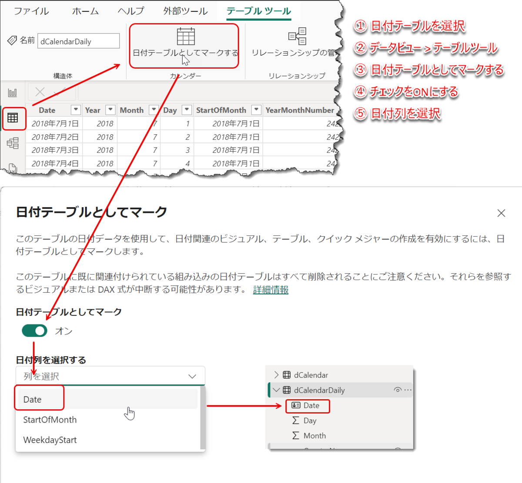Open the Year column filter dropdown

click(110, 110)
